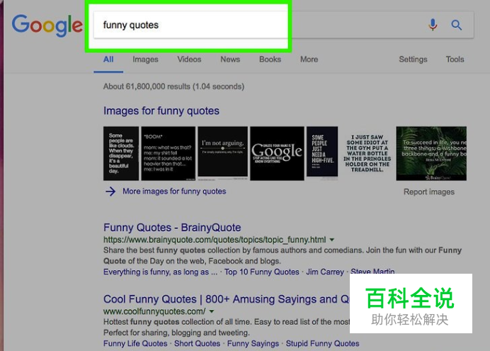Open the News tab
The height and width of the screenshot is (351, 490).
(230, 59)
